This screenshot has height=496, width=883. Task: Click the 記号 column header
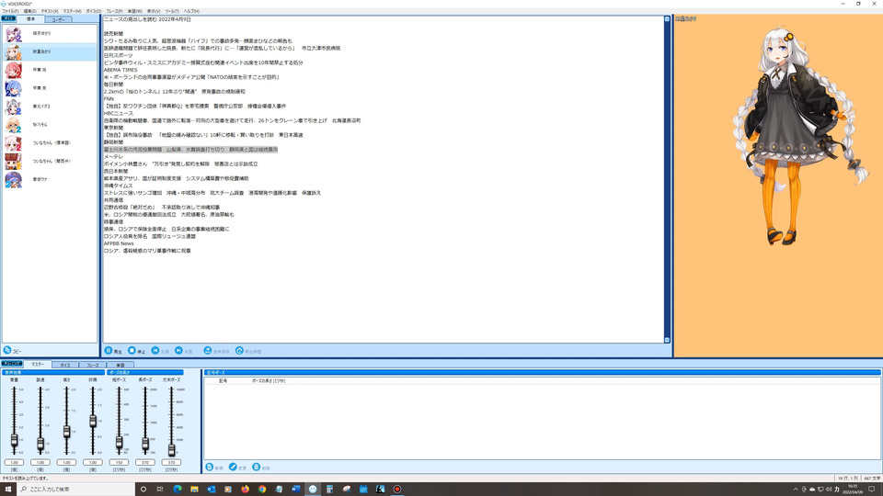pos(223,380)
